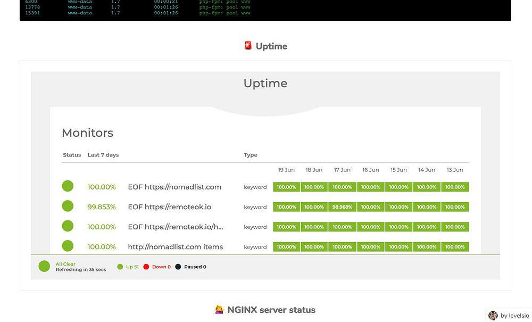Click the Down 0 filter label

[161, 267]
